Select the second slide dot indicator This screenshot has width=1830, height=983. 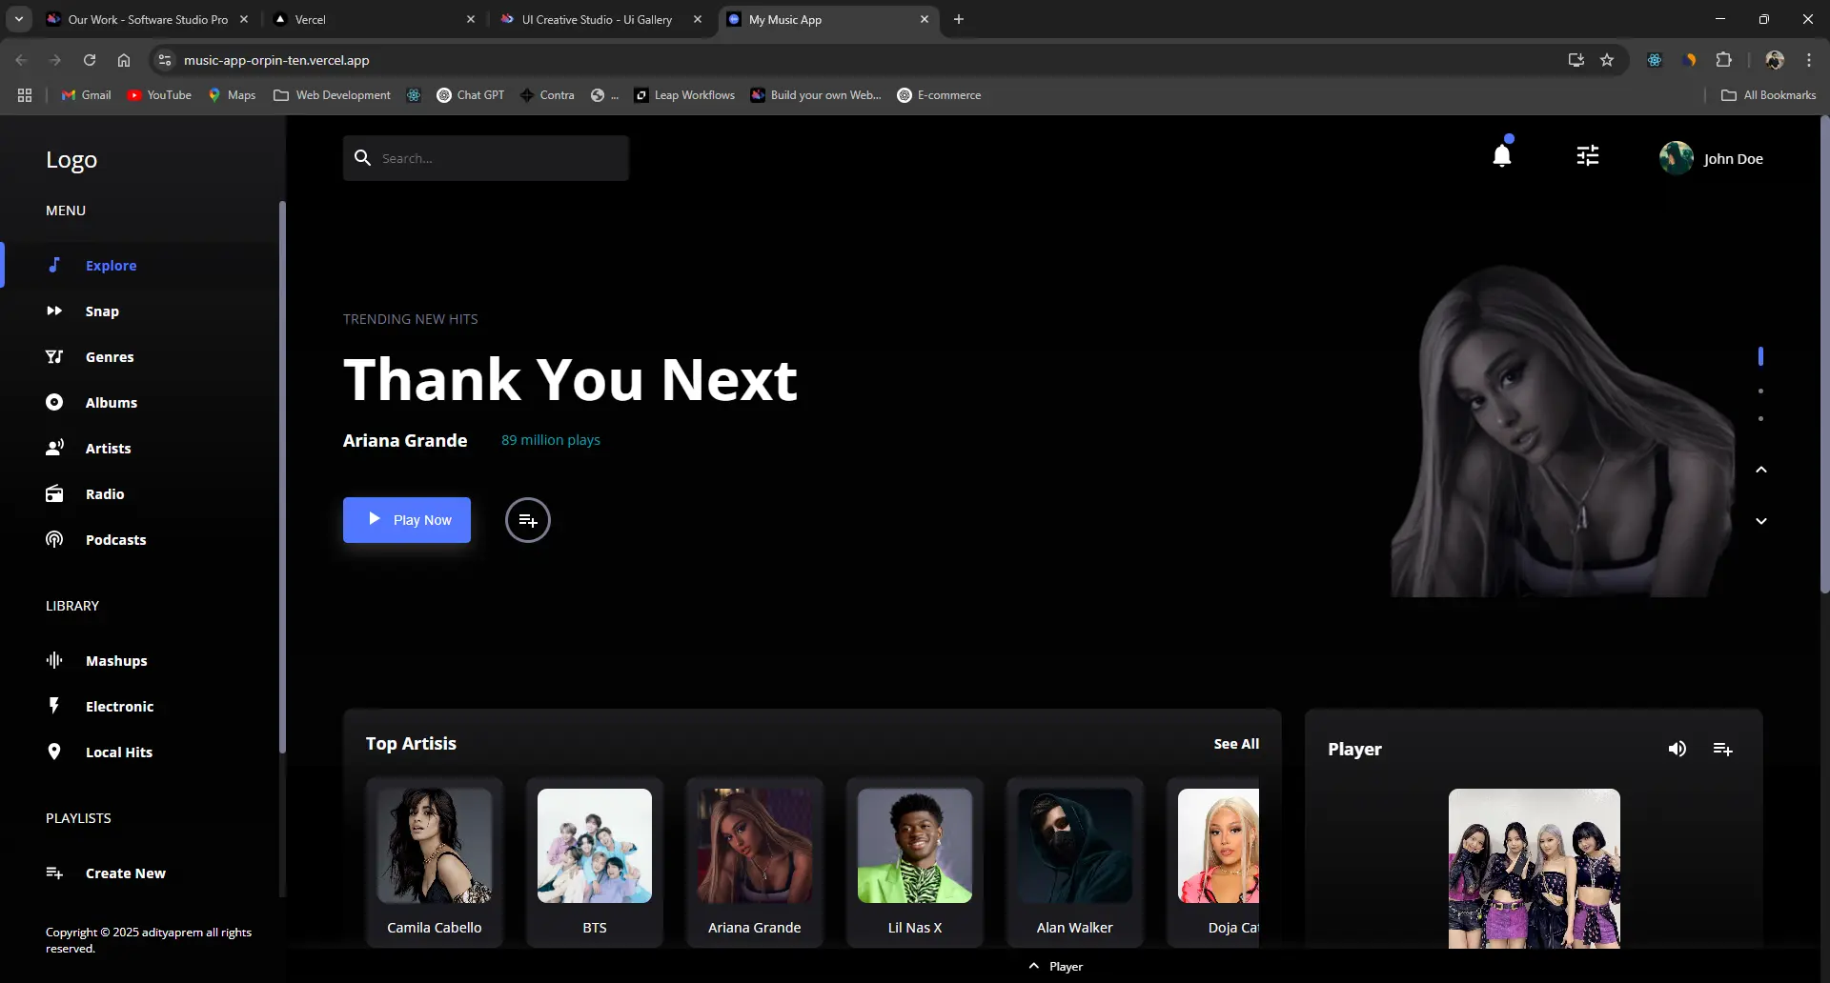(x=1760, y=391)
